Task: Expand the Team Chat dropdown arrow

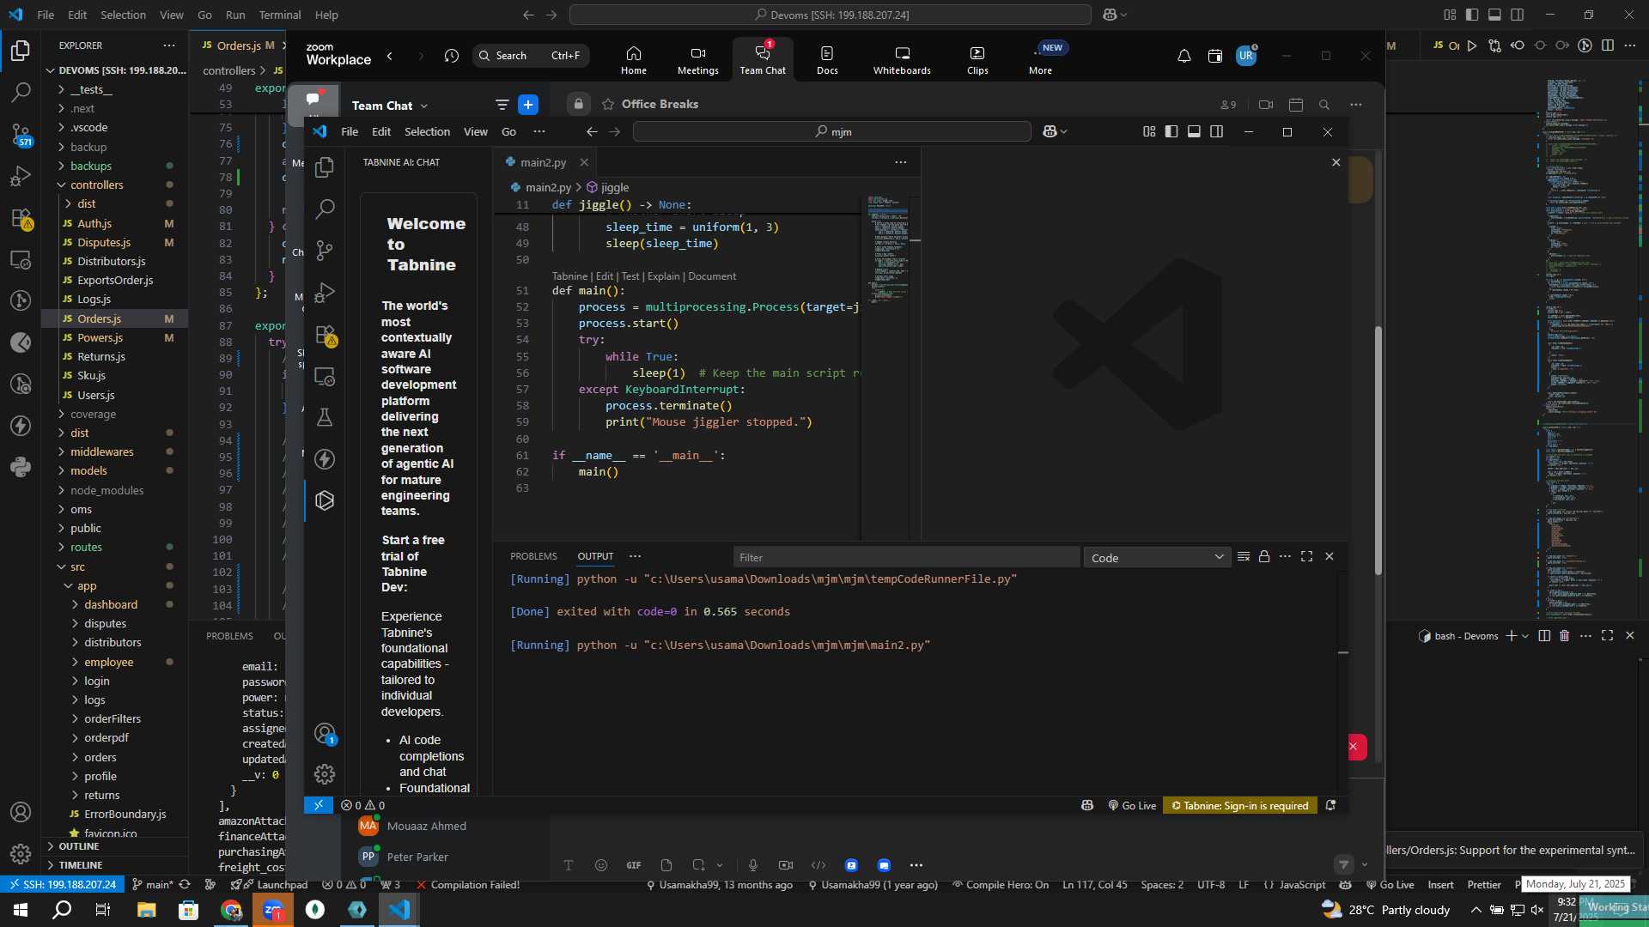Action: coord(424,106)
